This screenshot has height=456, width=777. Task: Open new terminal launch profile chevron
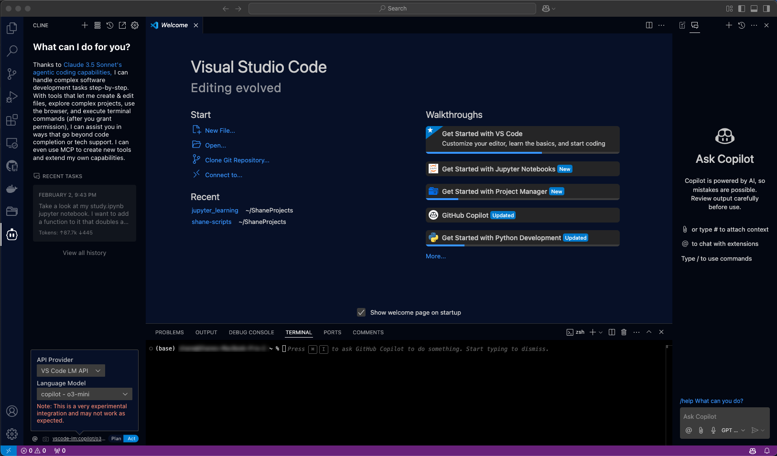pyautogui.click(x=601, y=332)
